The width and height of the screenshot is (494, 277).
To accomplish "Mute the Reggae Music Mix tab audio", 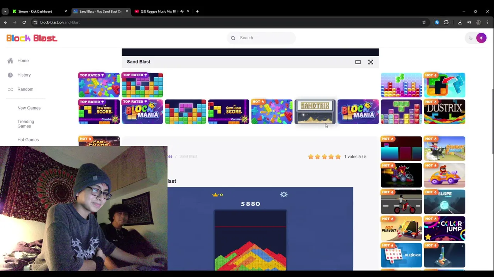I will tap(182, 12).
